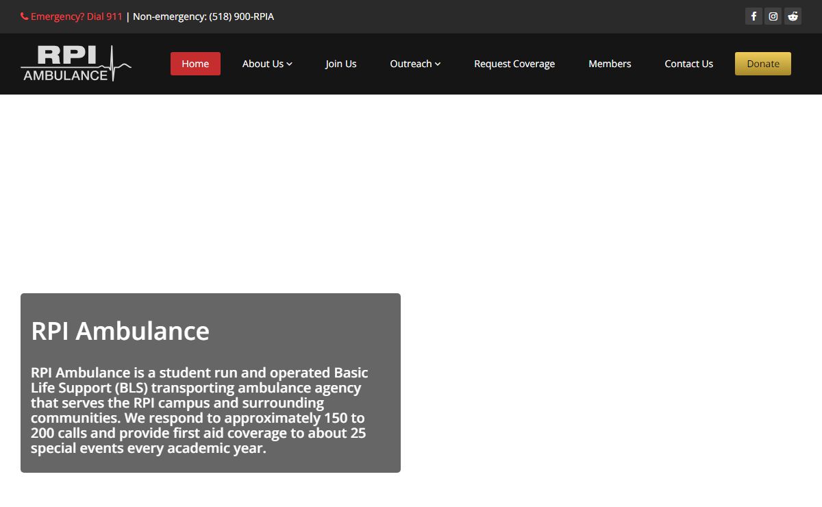822x507 pixels.
Task: Expand the Outreach dropdown chevron
Action: (x=438, y=64)
